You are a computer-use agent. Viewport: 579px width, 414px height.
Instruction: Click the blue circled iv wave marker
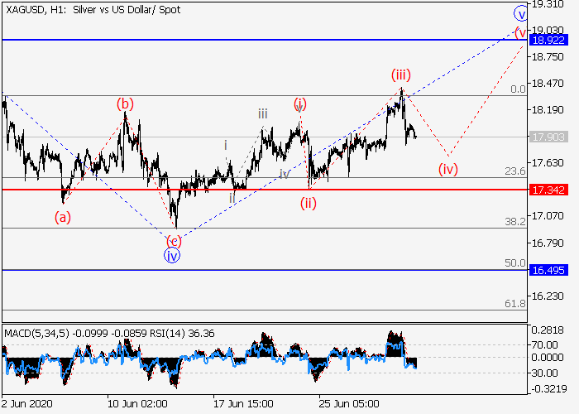pyautogui.click(x=173, y=256)
